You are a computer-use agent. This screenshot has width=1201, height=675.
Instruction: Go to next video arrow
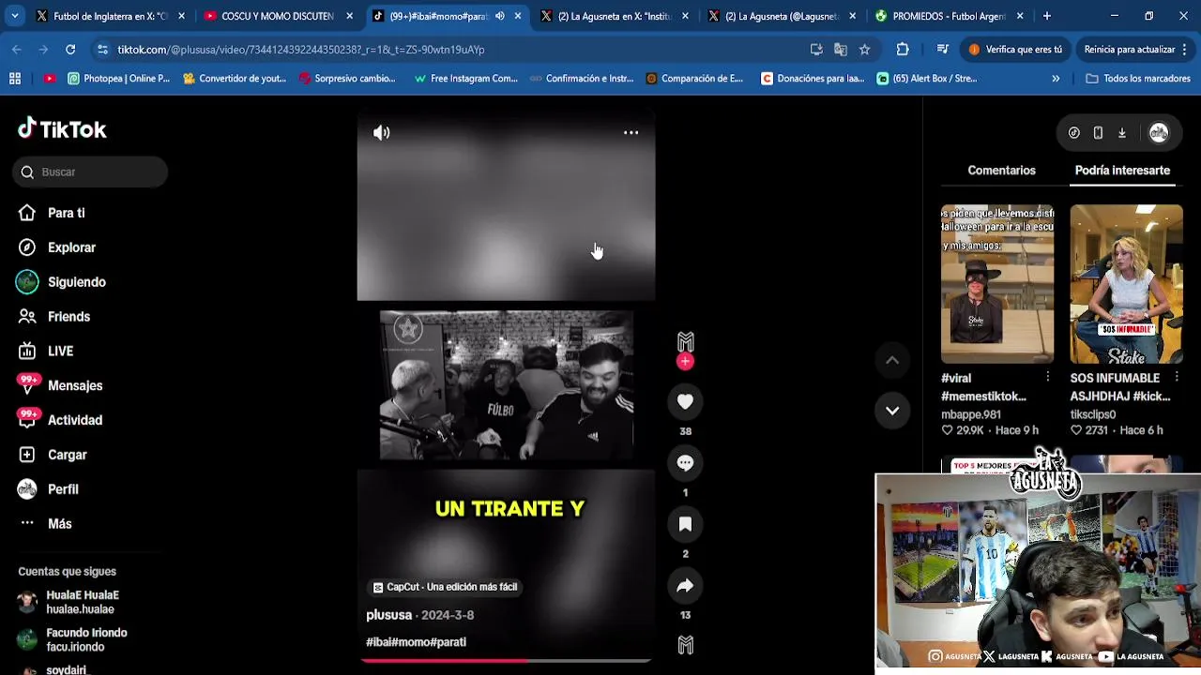[892, 410]
